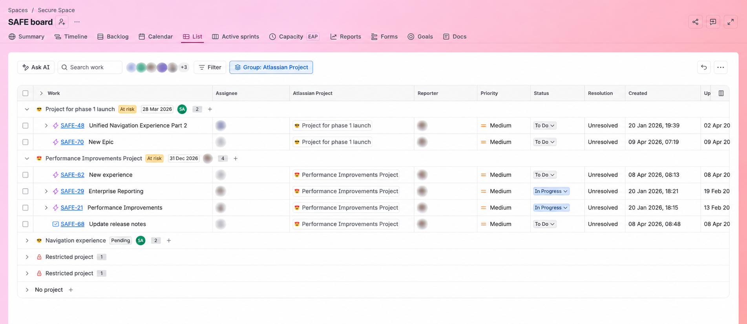
Task: Click the SA avatar on Navigation experience
Action: (141, 240)
